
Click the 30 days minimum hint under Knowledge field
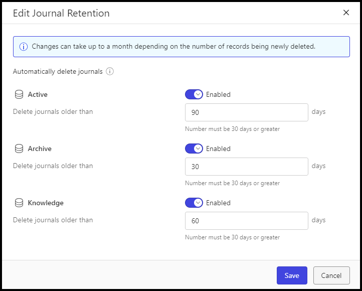tap(233, 237)
